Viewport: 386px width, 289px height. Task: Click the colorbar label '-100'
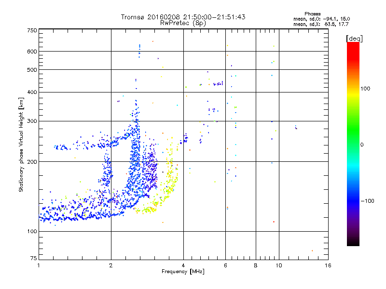(x=367, y=201)
